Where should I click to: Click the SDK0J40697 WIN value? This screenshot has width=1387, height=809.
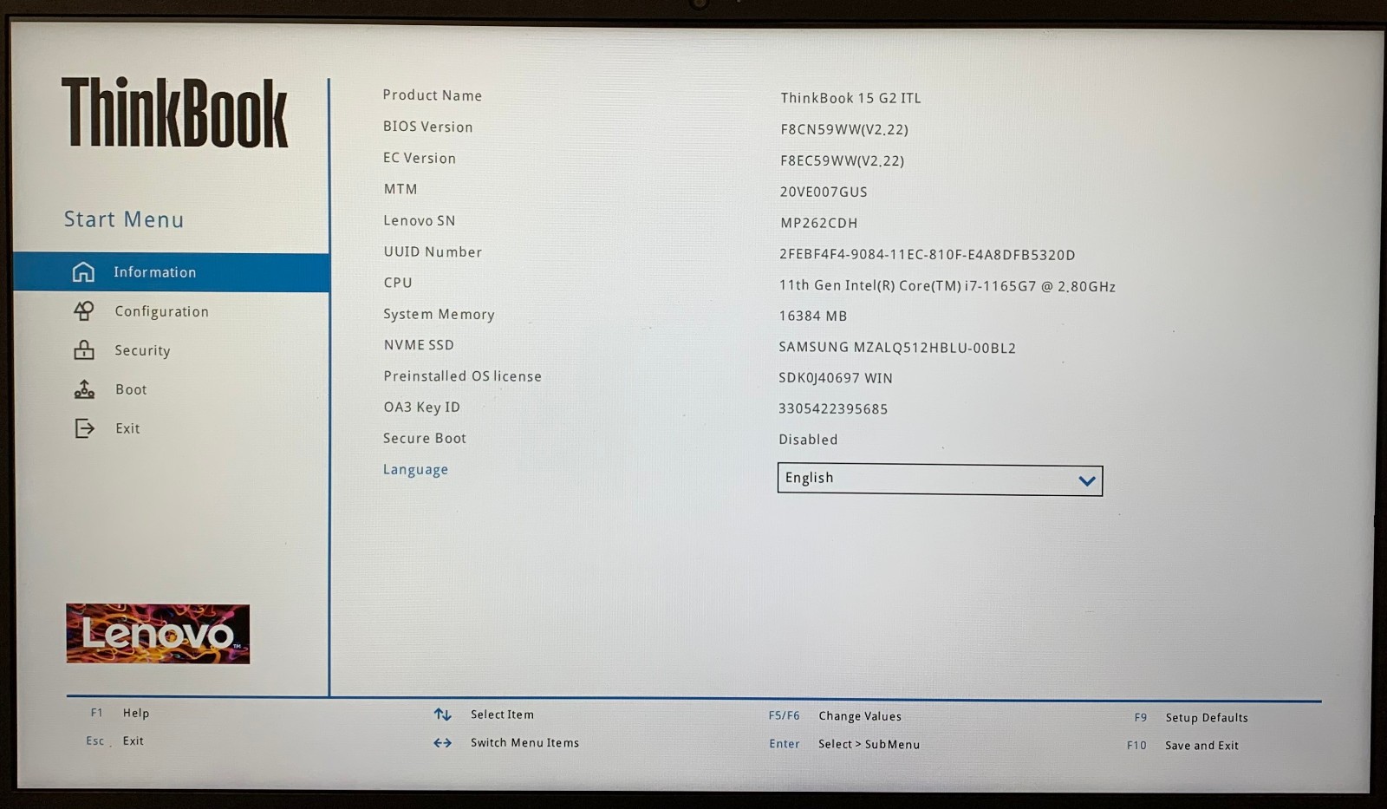pos(836,378)
